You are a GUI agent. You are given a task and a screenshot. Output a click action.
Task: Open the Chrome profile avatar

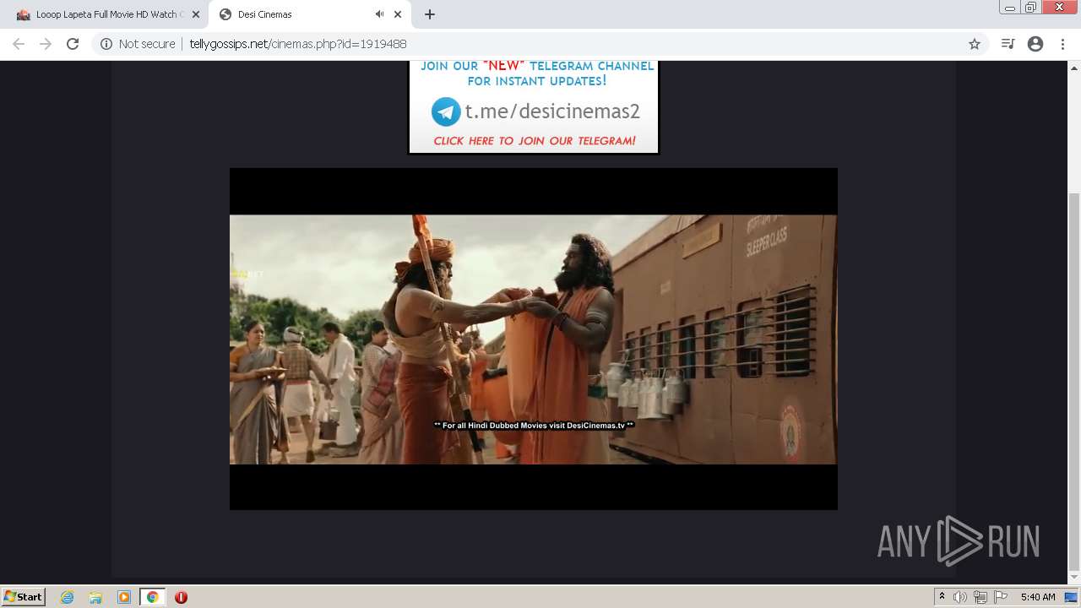(x=1035, y=44)
